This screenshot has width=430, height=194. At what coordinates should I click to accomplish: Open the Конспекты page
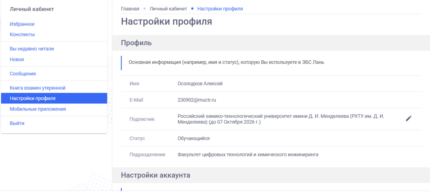pyautogui.click(x=23, y=34)
